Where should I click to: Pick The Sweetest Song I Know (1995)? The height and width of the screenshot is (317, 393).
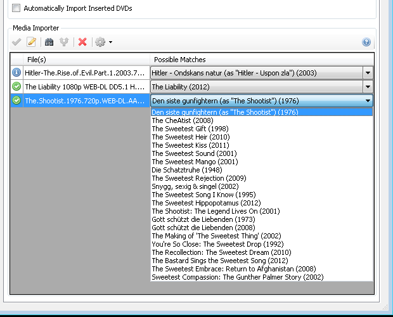[262, 195]
